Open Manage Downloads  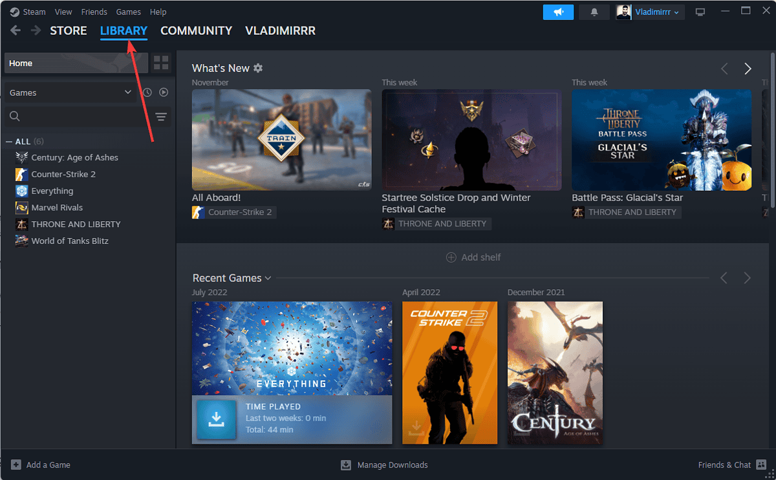point(384,464)
